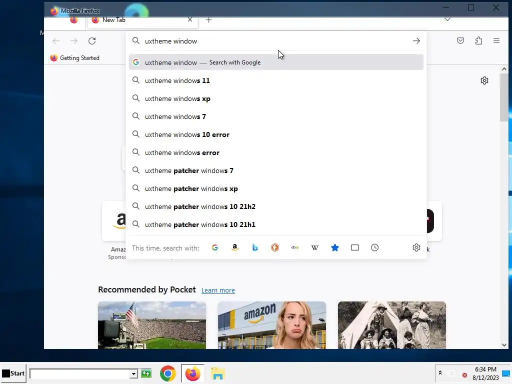Open File Explorer from the taskbar

point(218,373)
